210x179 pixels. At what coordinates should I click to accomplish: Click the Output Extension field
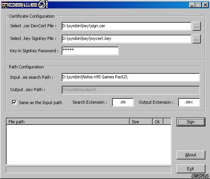(189, 102)
